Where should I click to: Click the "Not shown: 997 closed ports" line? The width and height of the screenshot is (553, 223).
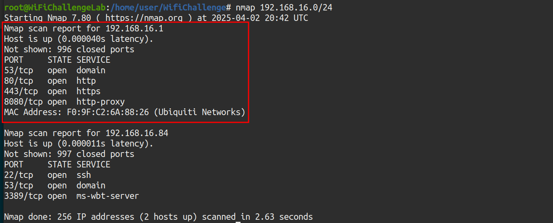click(x=69, y=154)
